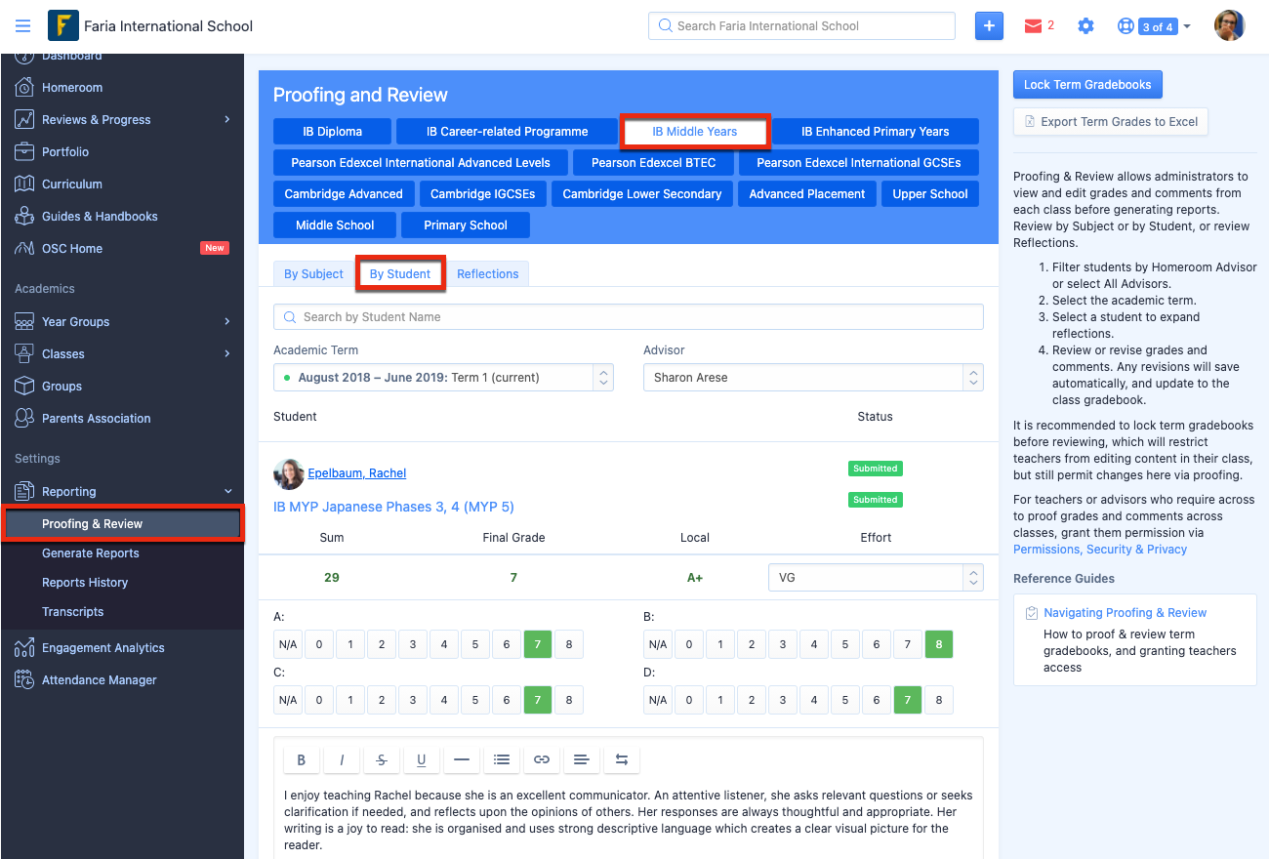The width and height of the screenshot is (1269, 859).
Task: Open Epelbaum, Rachel student link
Action: tap(357, 473)
